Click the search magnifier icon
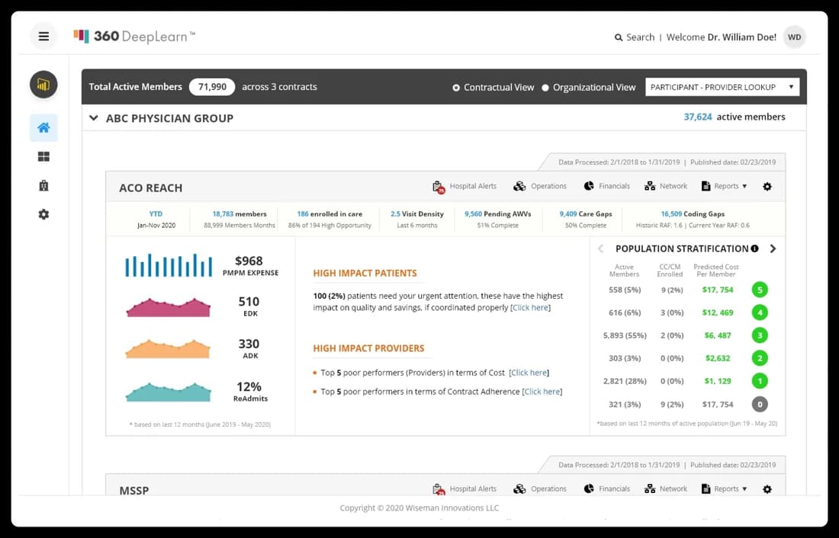The image size is (839, 538). [619, 37]
